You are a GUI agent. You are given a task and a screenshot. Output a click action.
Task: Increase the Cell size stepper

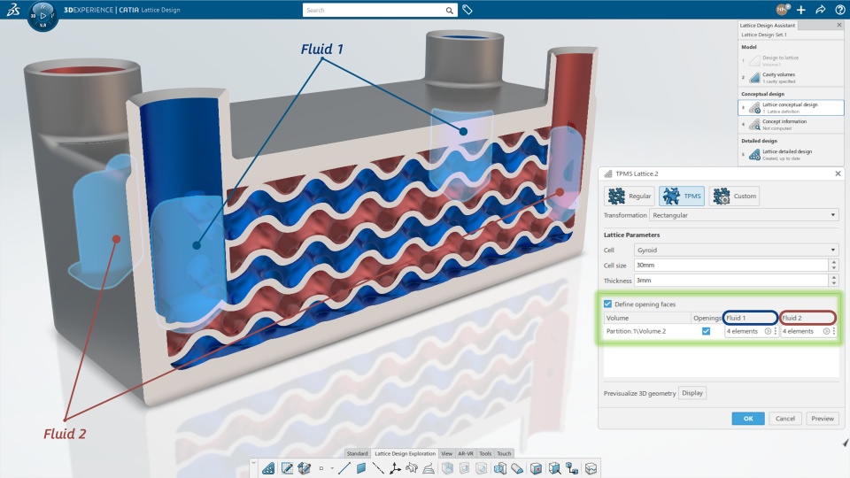coord(834,262)
